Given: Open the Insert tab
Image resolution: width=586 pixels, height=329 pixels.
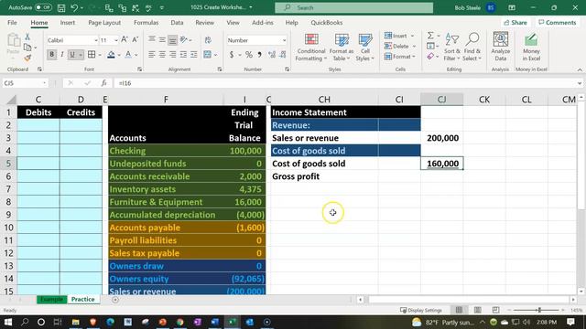Looking at the screenshot, I should pyautogui.click(x=68, y=23).
